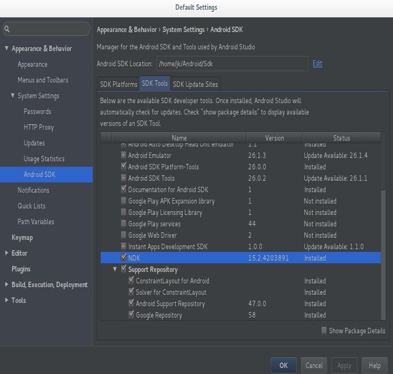Check Google Play services
Image resolution: width=393 pixels, height=374 pixels.
[x=123, y=223]
